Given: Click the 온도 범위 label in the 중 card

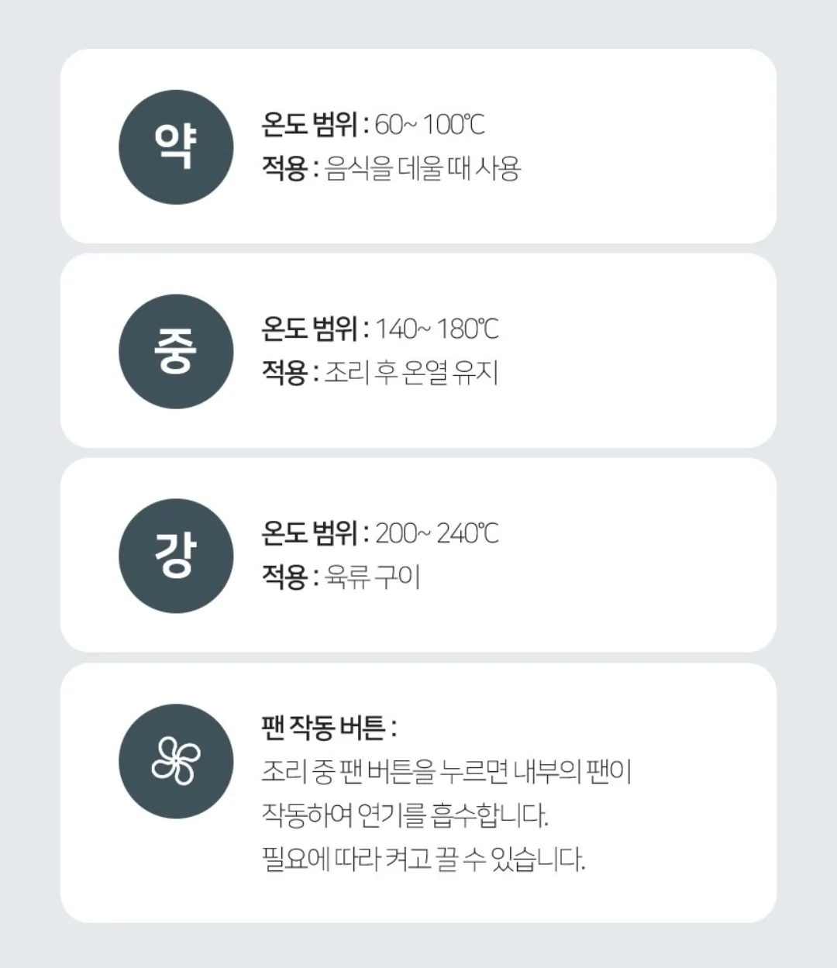Looking at the screenshot, I should (x=310, y=329).
